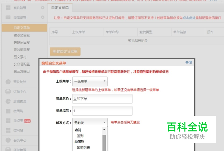The width and height of the screenshot is (224, 151).
Task: Select the 功能 group heading in list
Action: (78, 130)
